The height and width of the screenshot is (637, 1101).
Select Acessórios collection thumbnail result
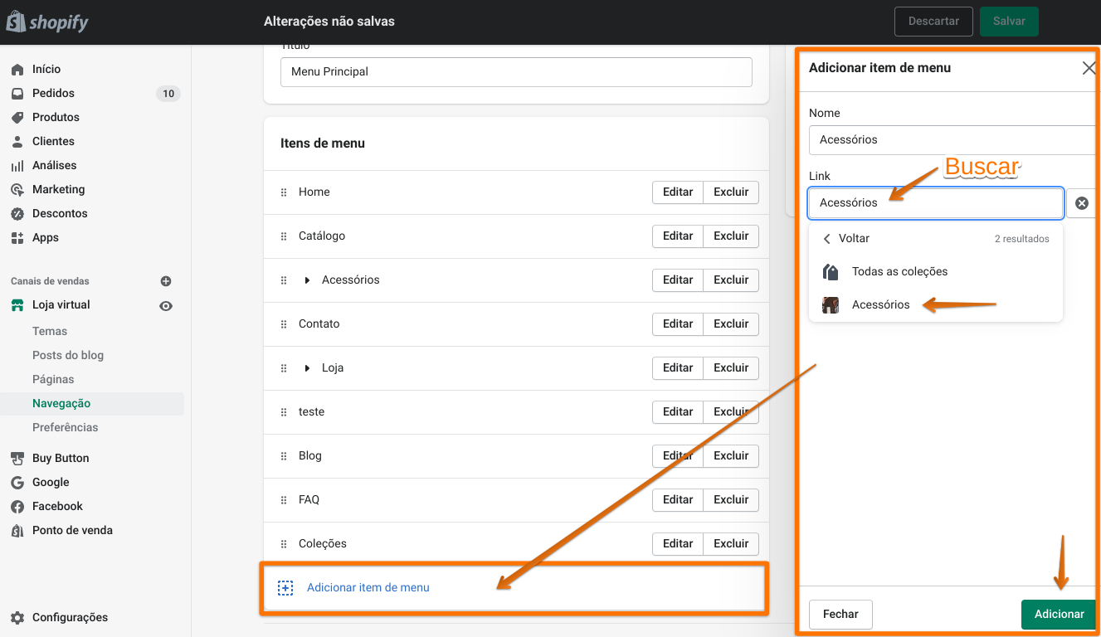coord(831,305)
